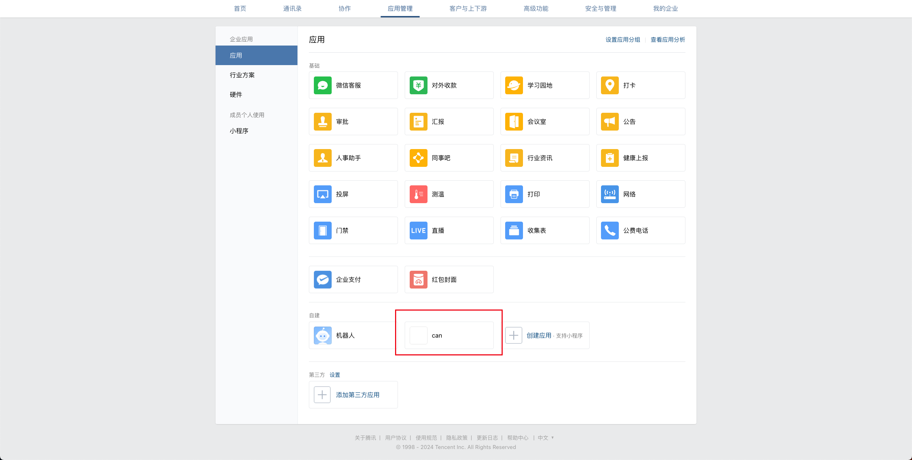Open the 公告 megaphone icon

click(610, 122)
